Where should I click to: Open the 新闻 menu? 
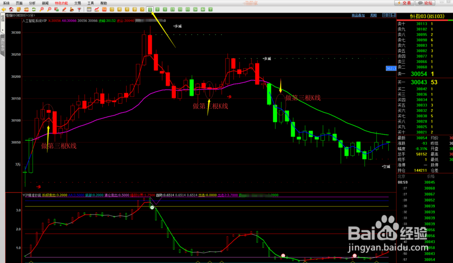tap(45, 3)
